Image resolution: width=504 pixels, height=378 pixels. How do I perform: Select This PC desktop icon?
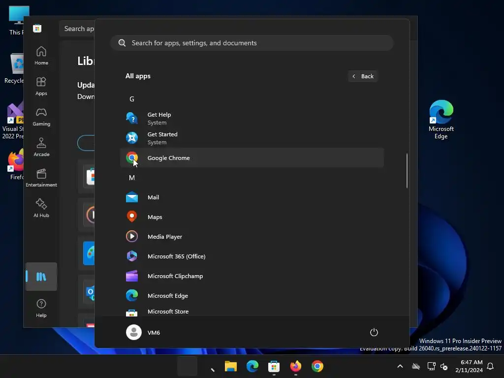point(17,20)
